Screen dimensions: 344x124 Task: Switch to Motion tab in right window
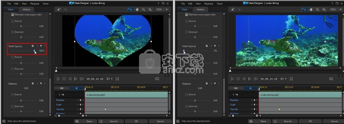click(200, 9)
